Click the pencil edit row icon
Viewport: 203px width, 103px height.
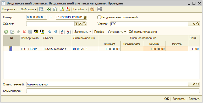[18, 32]
